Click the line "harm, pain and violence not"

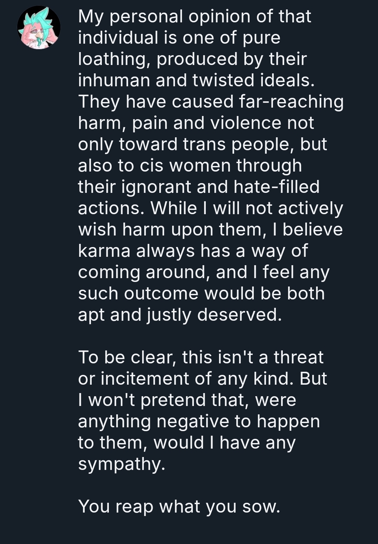tap(196, 123)
